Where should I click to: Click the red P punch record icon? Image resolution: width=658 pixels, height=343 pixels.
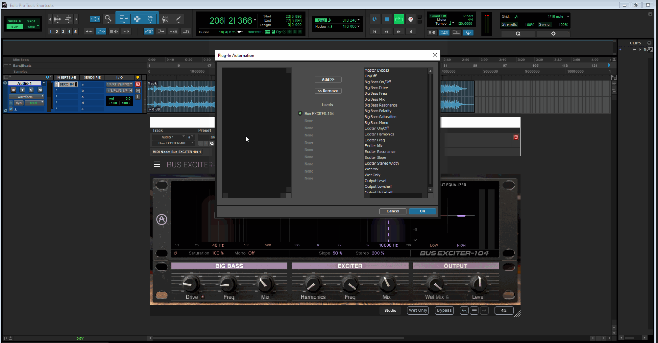[x=411, y=19]
